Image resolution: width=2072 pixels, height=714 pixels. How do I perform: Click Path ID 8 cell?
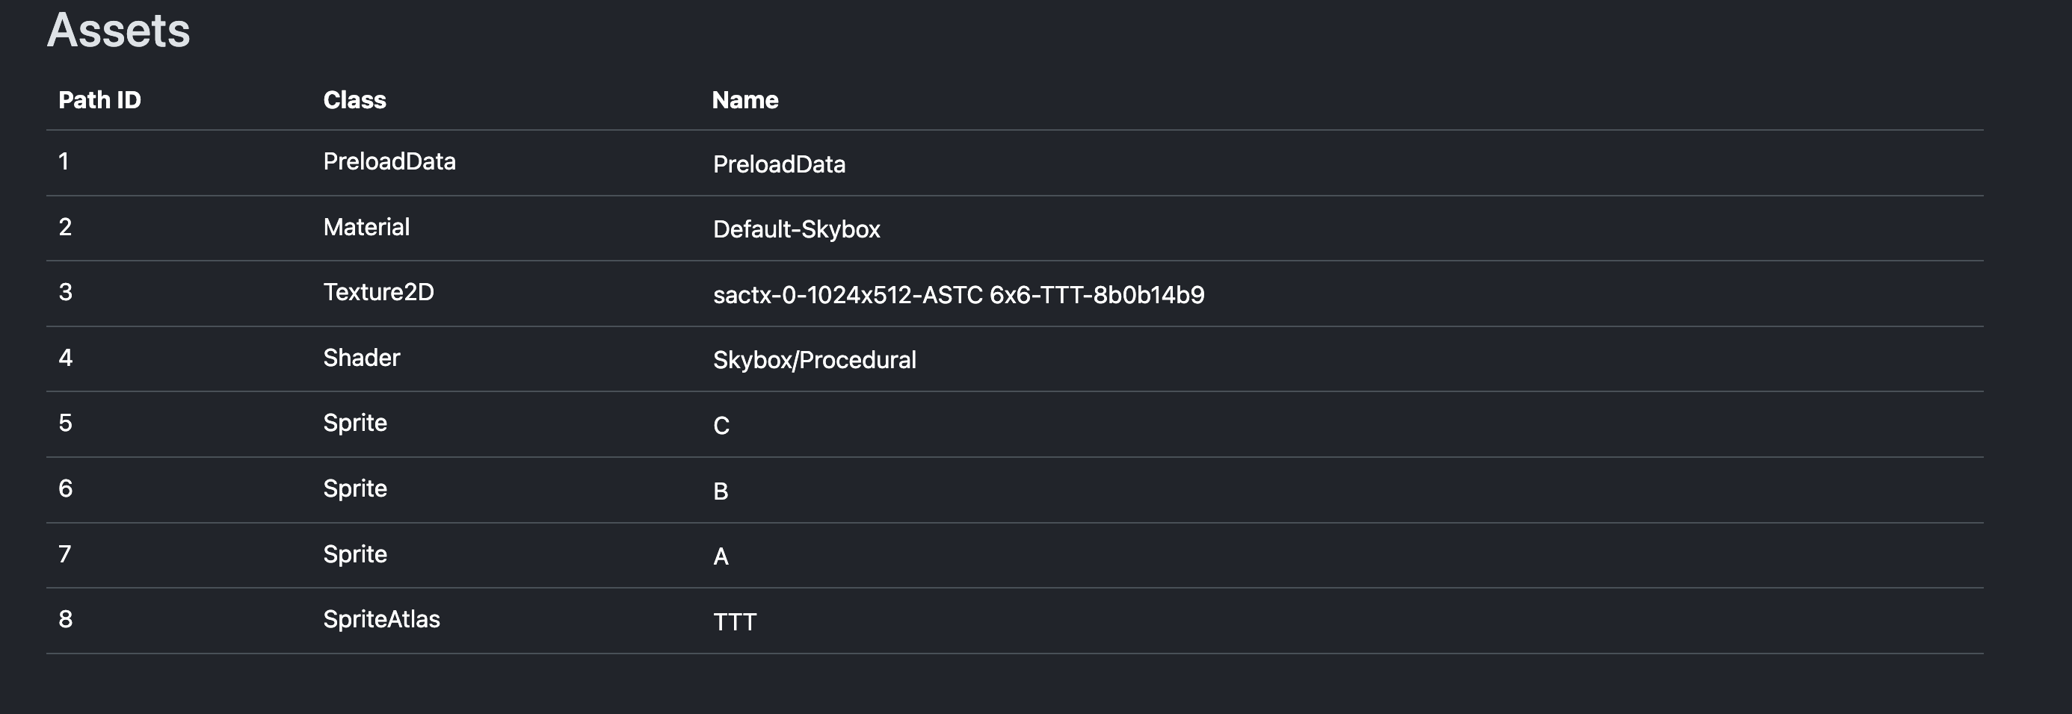(x=65, y=619)
